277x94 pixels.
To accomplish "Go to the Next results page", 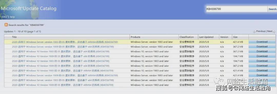I will tap(270, 31).
